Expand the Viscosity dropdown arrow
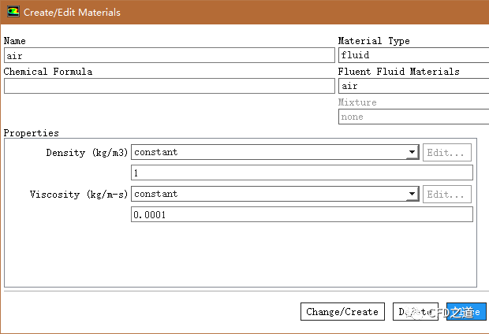 [x=412, y=195]
